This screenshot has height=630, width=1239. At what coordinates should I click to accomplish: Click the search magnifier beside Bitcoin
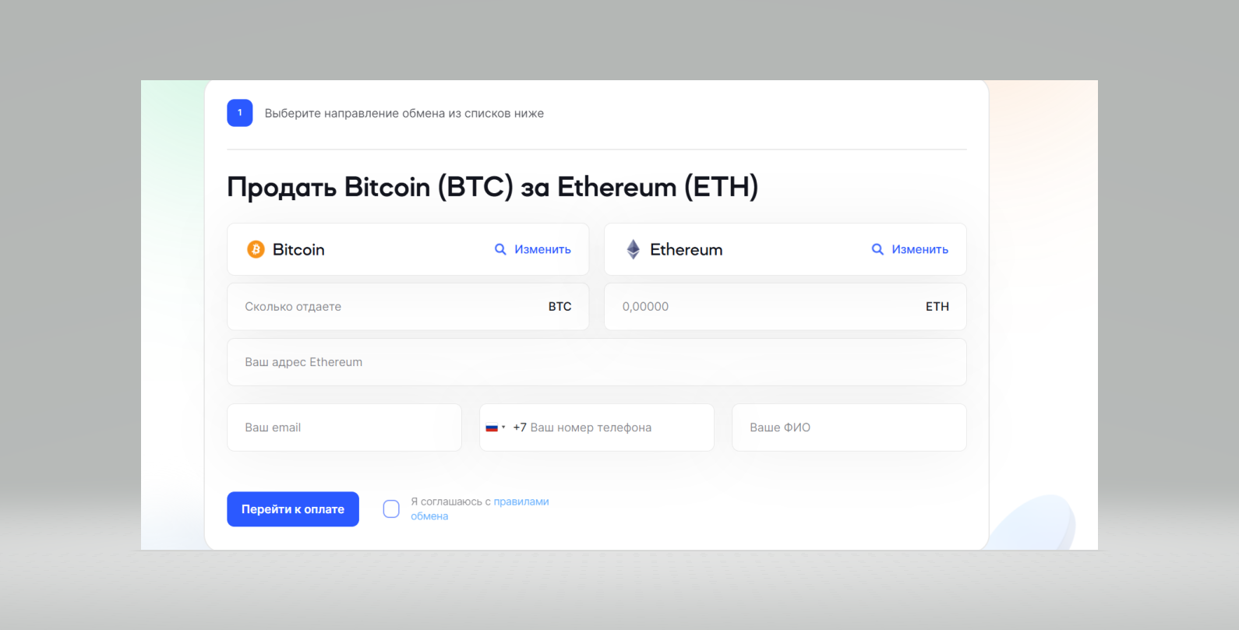(x=500, y=249)
